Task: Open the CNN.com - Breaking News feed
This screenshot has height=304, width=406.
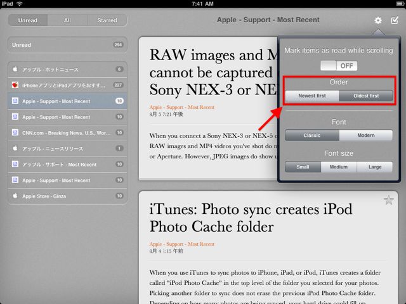Action: tap(67, 132)
